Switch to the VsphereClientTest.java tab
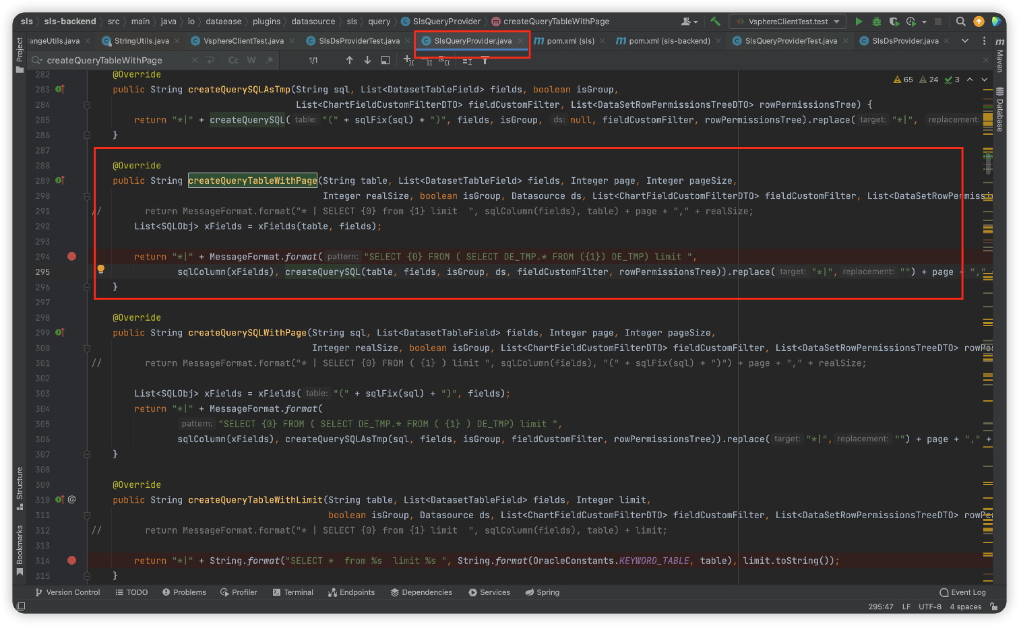 coord(243,40)
